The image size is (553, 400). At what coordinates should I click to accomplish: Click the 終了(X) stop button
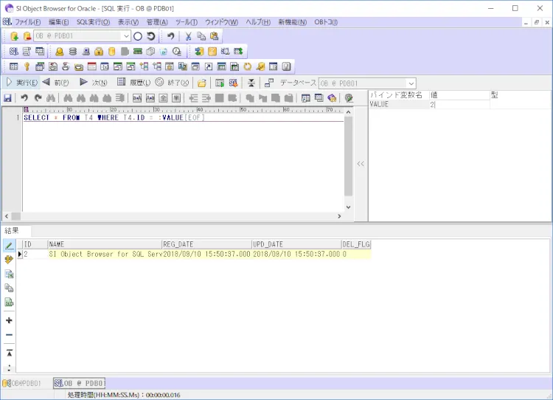click(172, 83)
